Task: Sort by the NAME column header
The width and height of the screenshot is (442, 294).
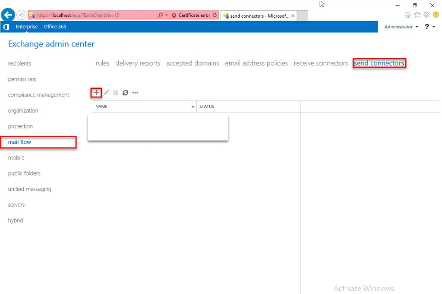Action: [144, 106]
